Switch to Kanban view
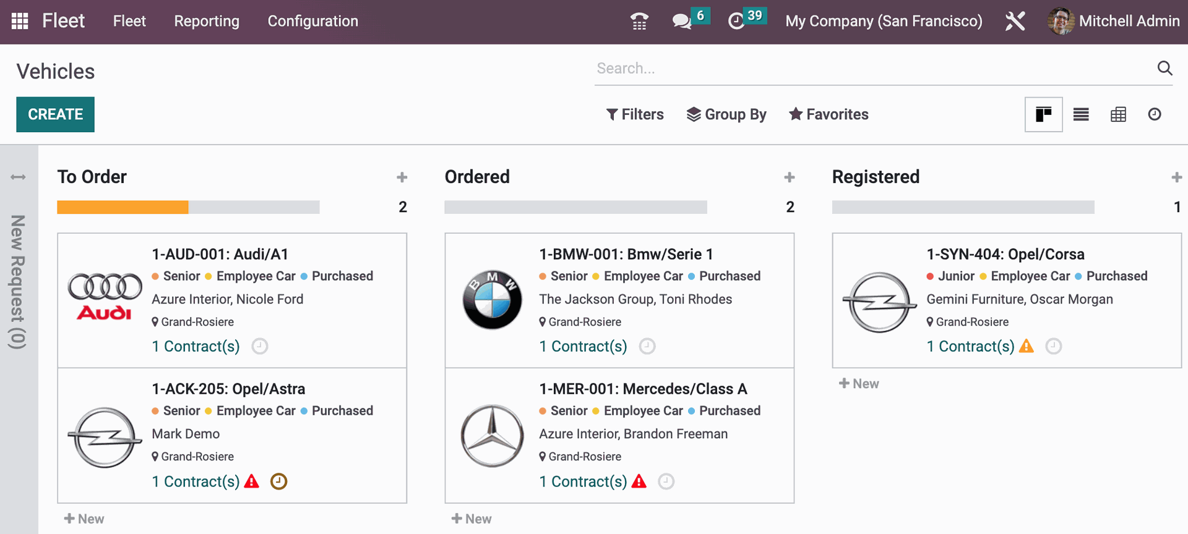 tap(1044, 114)
